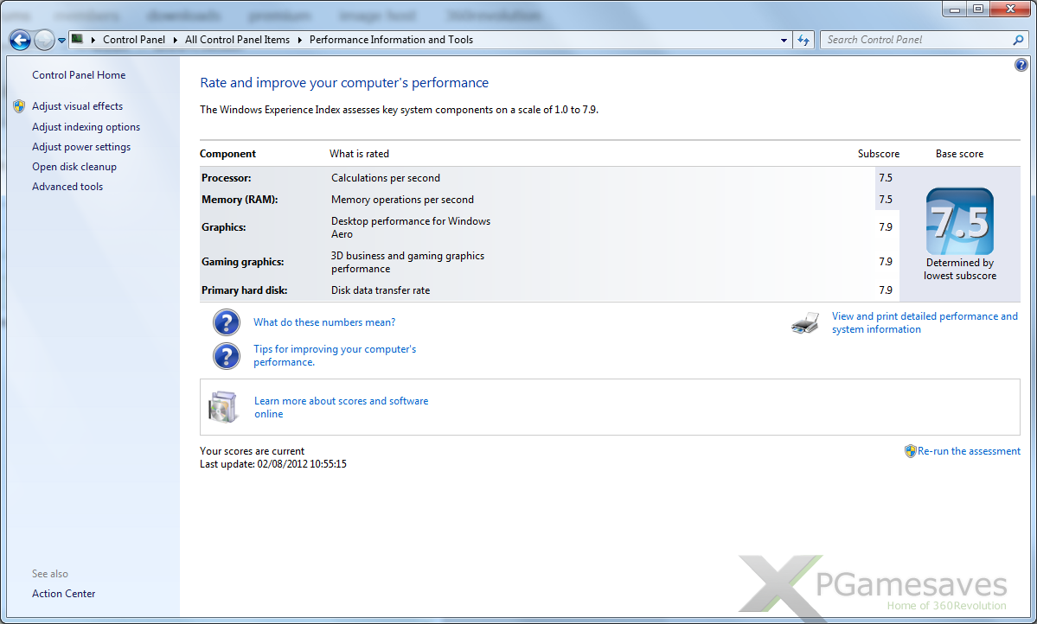Open the address bar history dropdown arrow
Screen dimensions: 1037x624
point(784,40)
